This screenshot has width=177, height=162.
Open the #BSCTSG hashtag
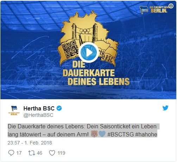coord(120,134)
